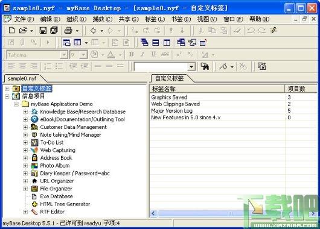Select Customer Data Management item
320x229 pixels.
(x=73, y=127)
